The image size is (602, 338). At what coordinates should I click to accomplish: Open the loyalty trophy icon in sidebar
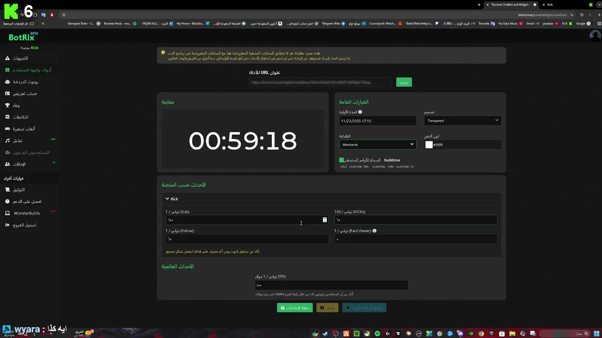(x=7, y=105)
